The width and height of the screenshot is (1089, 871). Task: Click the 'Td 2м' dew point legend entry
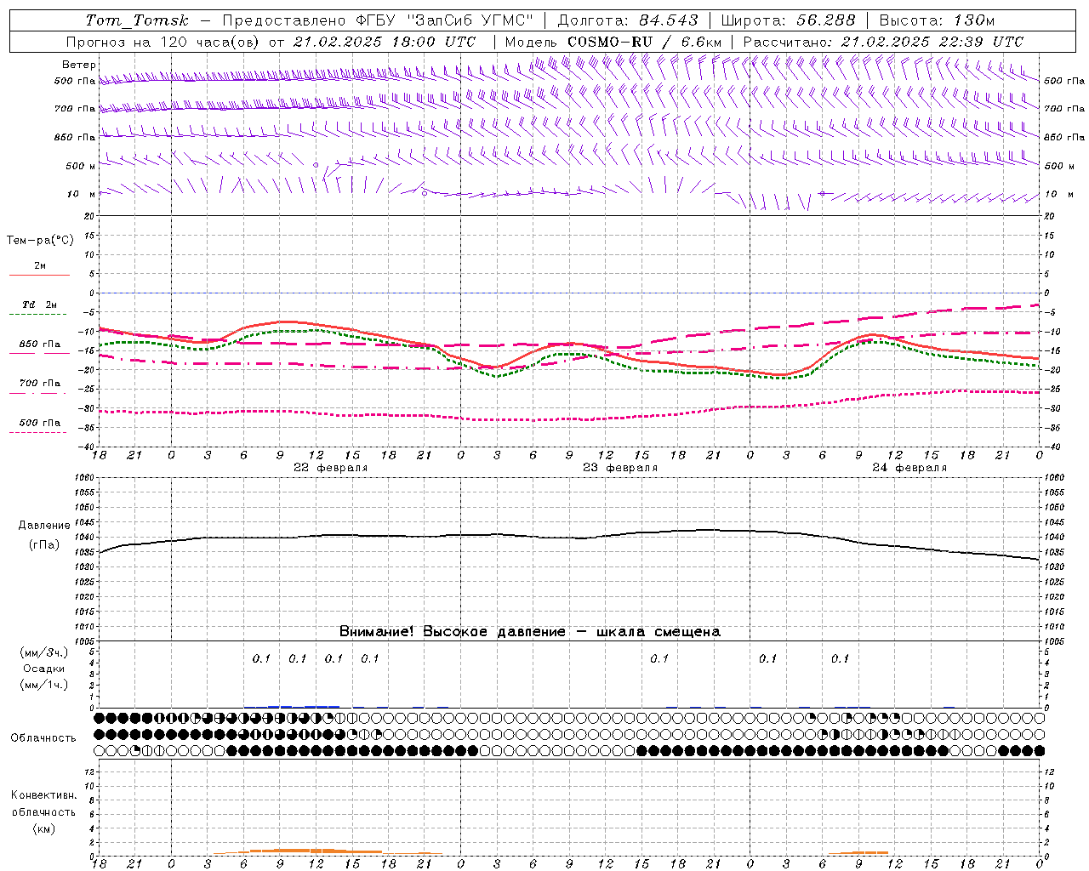click(40, 305)
